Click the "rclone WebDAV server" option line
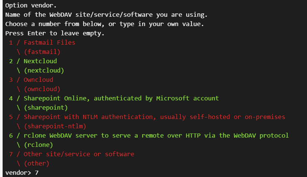The height and width of the screenshot is (177, 307). (x=156, y=135)
